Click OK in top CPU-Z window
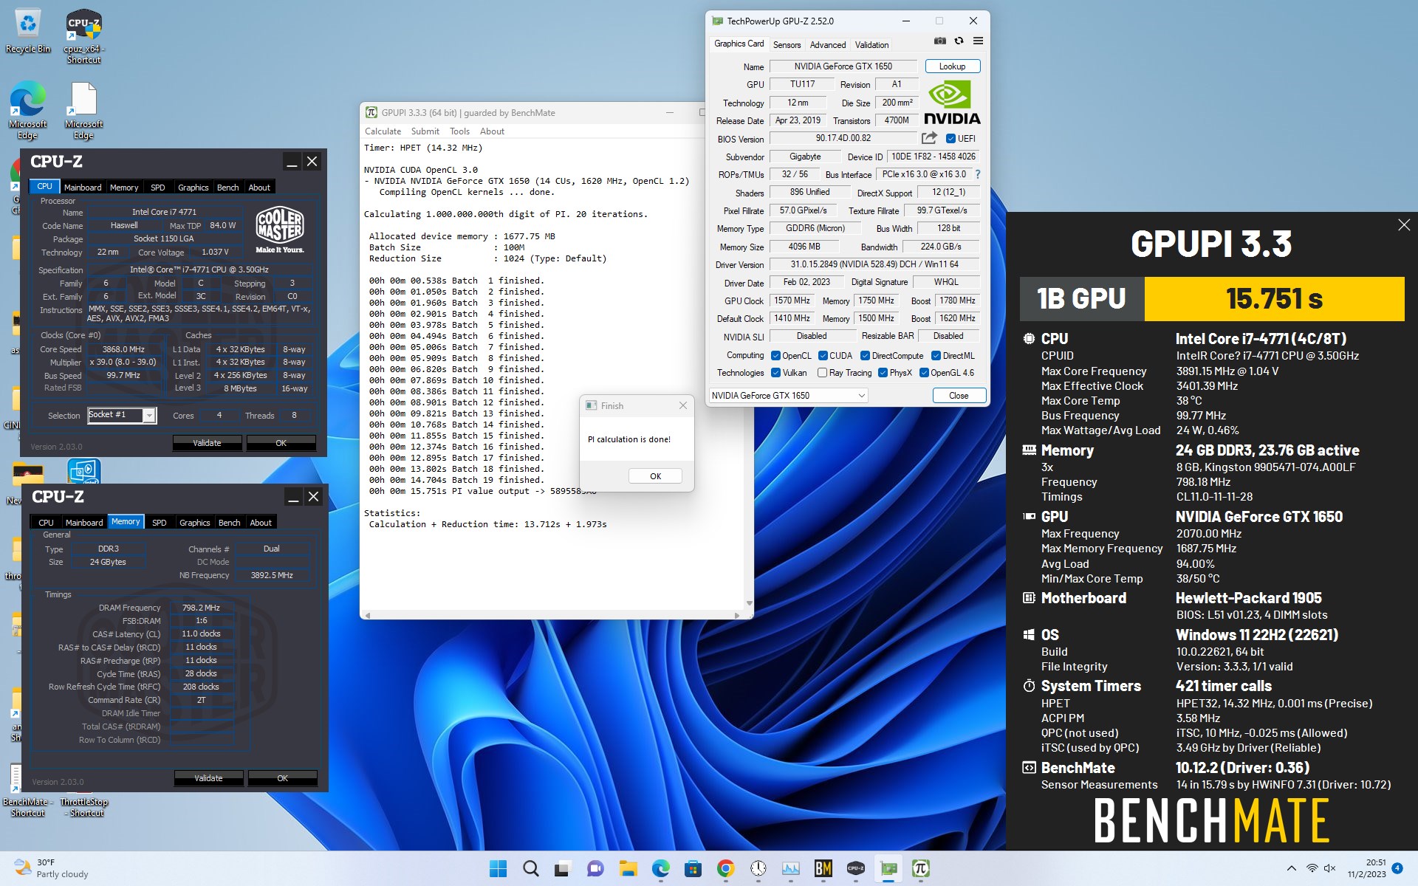Image resolution: width=1418 pixels, height=886 pixels. [x=281, y=443]
